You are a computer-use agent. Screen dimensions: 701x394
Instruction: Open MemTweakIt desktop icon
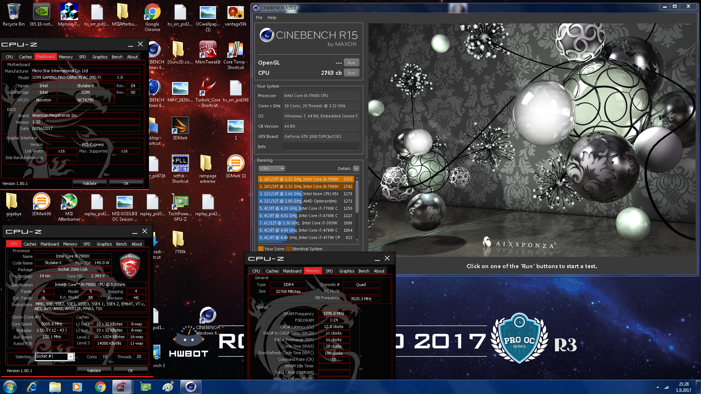(x=208, y=53)
